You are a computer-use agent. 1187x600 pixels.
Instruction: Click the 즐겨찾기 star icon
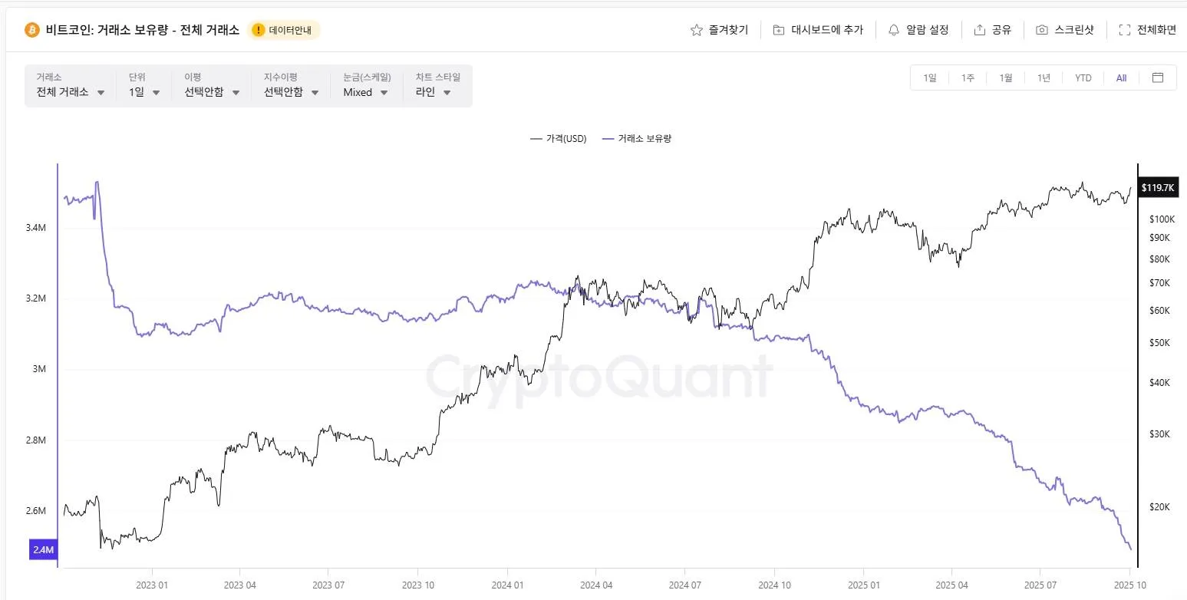tap(697, 30)
